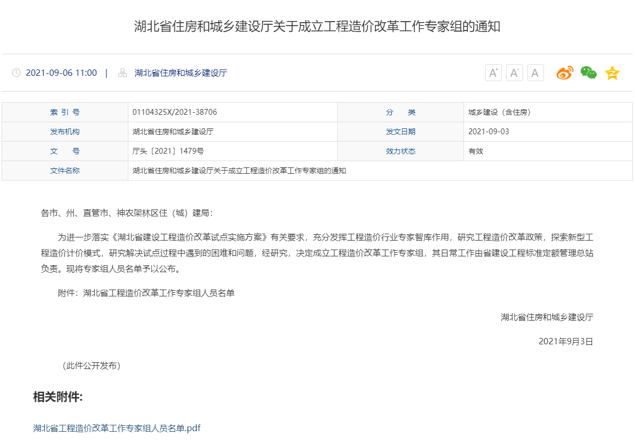The height and width of the screenshot is (448, 635).
Task: Click the A- icon to decrease font size
Action: [x=514, y=73]
